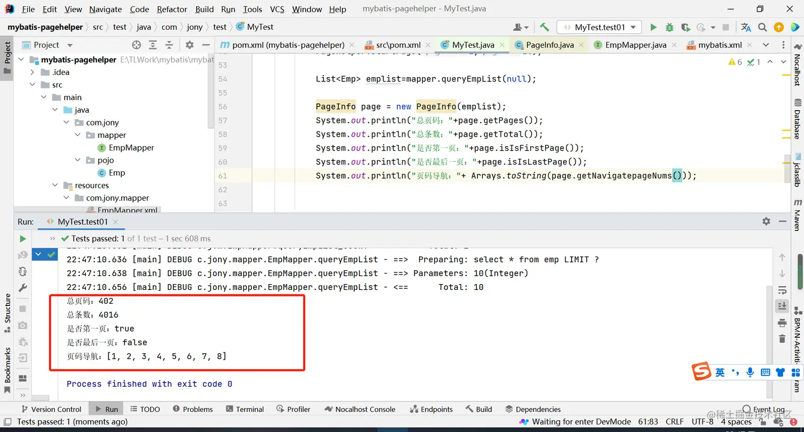Open Sogou soft keyboard icon

click(766, 372)
